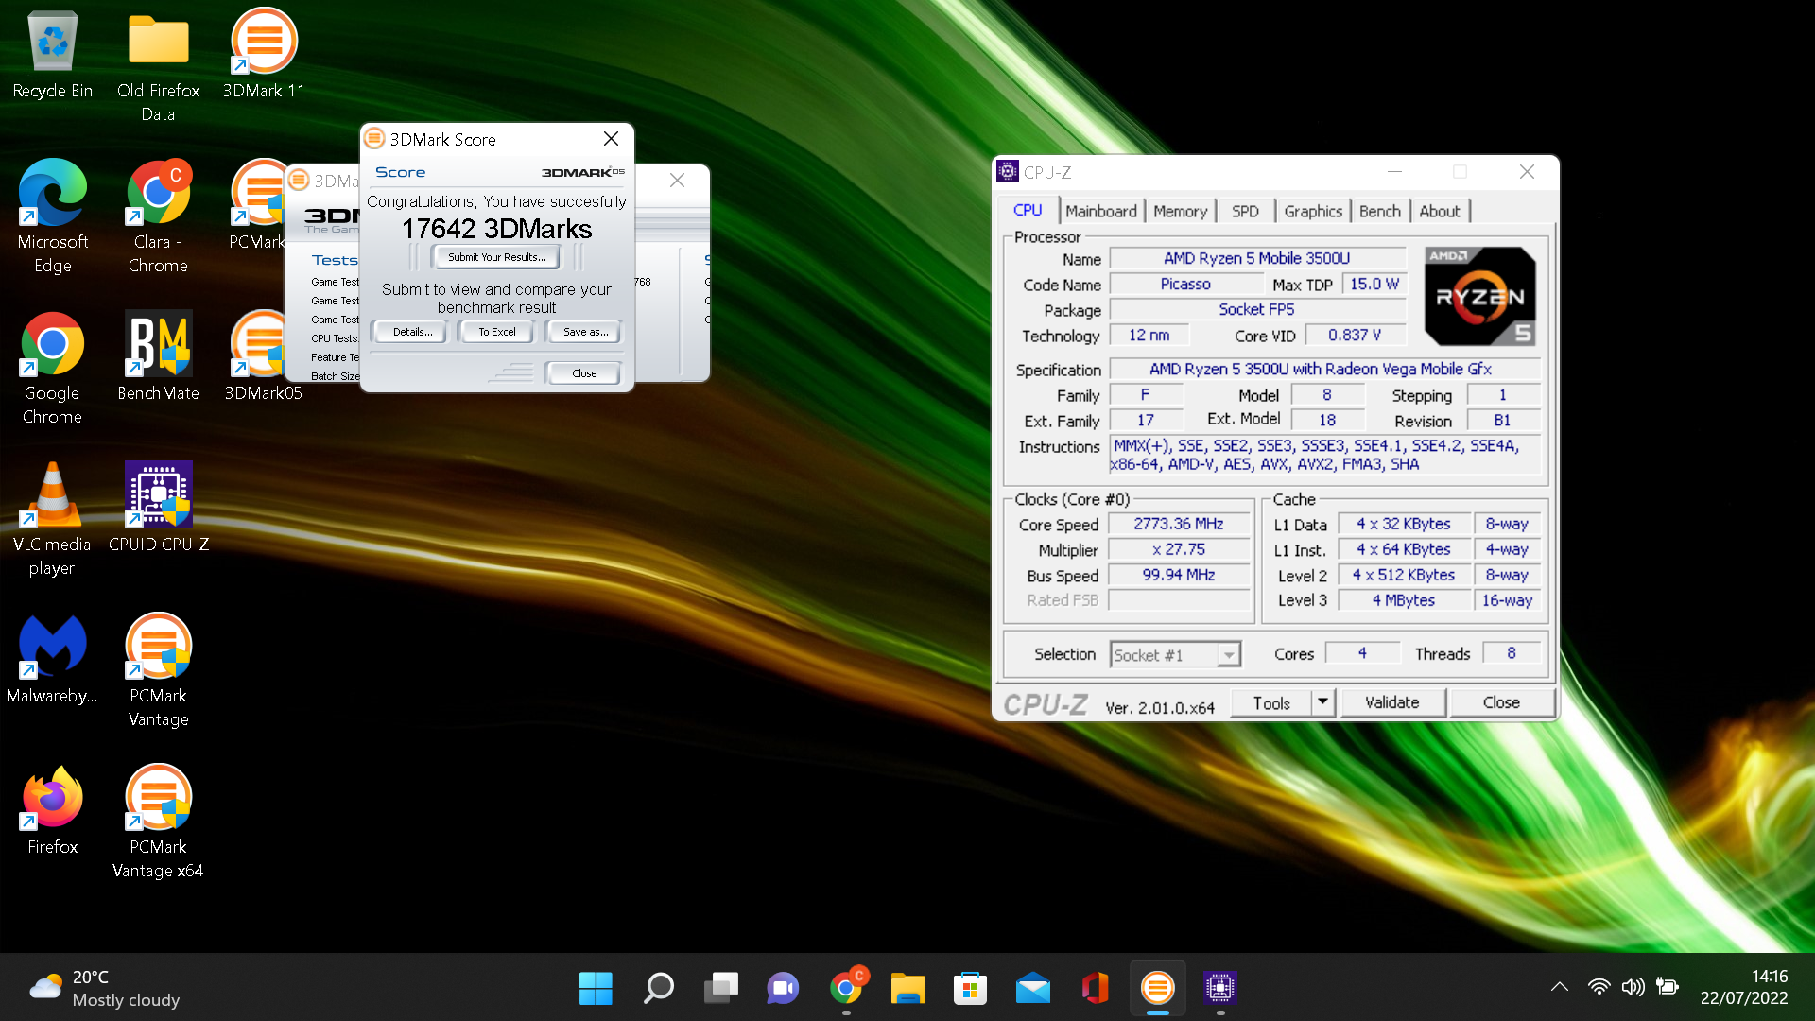
Task: Switch to the Mainboard tab
Action: point(1101,212)
